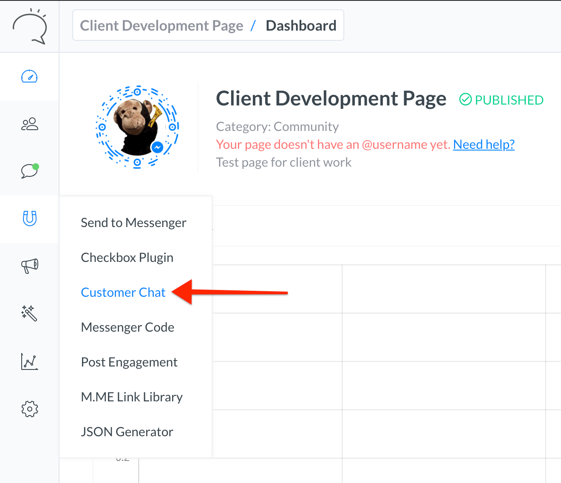Click the Dashboard breadcrumb label
Viewport: 561px width, 483px height.
click(x=301, y=26)
